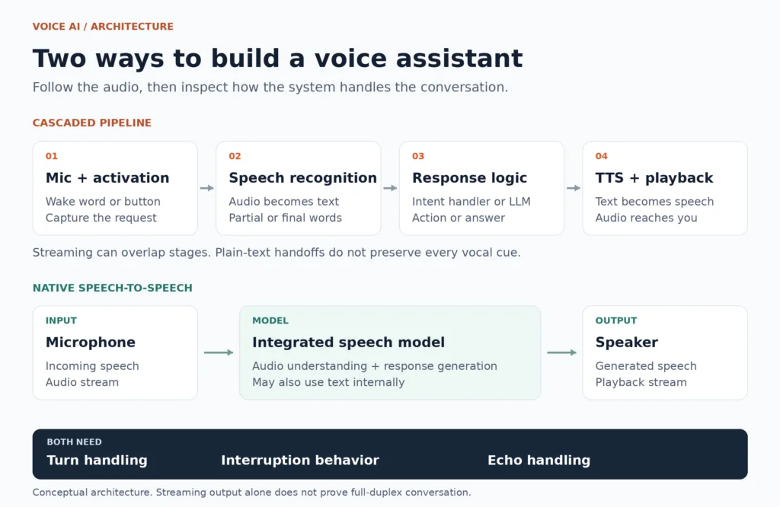Viewport: 780px width, 507px height.
Task: Click the 'OUTPUT' label
Action: pos(616,320)
